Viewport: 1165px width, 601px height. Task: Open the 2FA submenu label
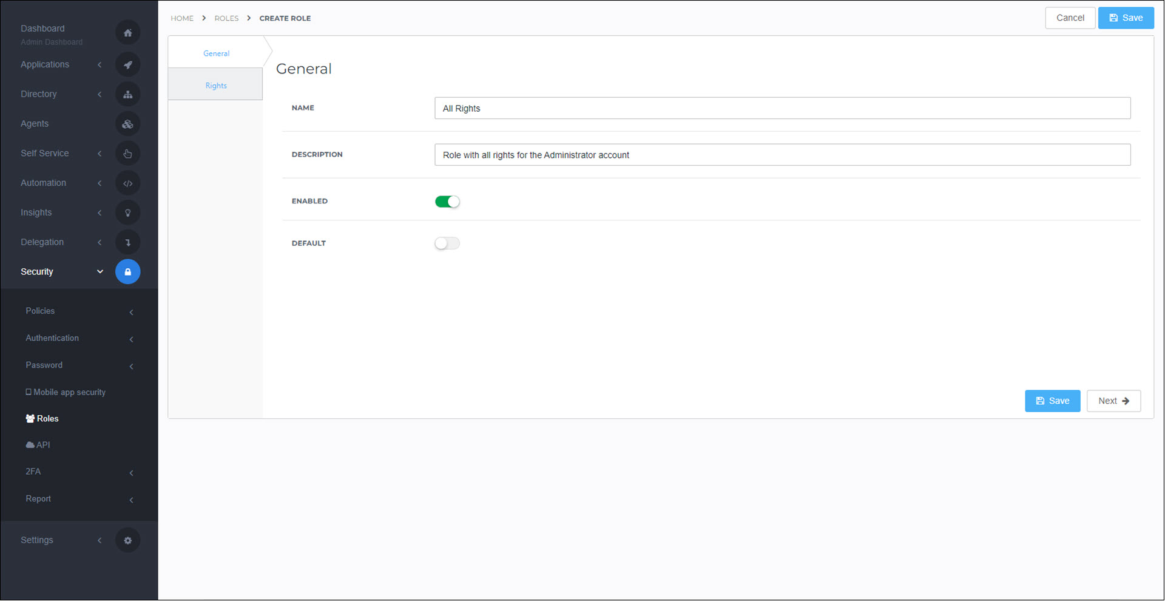pos(33,472)
